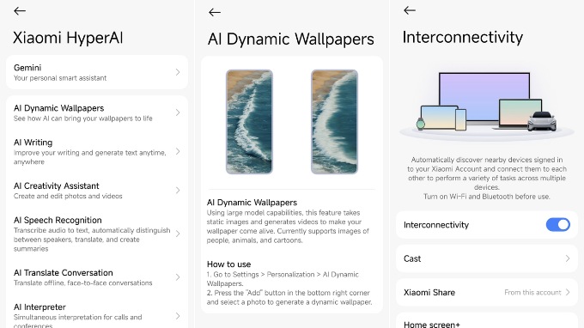Viewport: 584px width, 328px height.
Task: Open Xiaomi Share settings
Action: tap(486, 292)
